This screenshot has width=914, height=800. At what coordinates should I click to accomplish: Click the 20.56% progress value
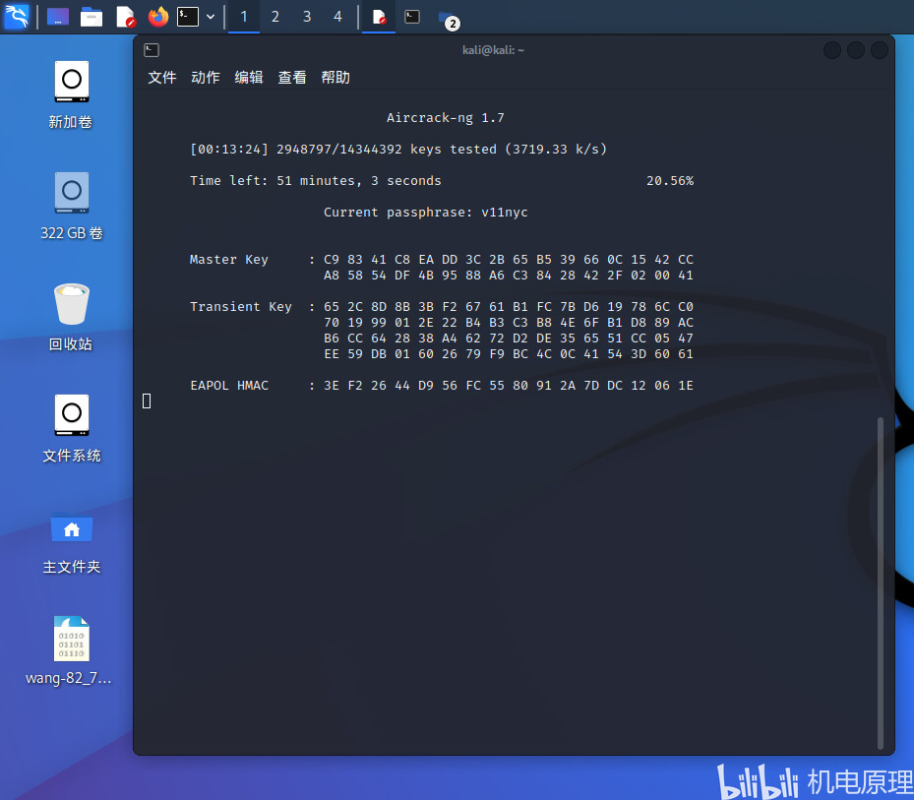tap(670, 181)
